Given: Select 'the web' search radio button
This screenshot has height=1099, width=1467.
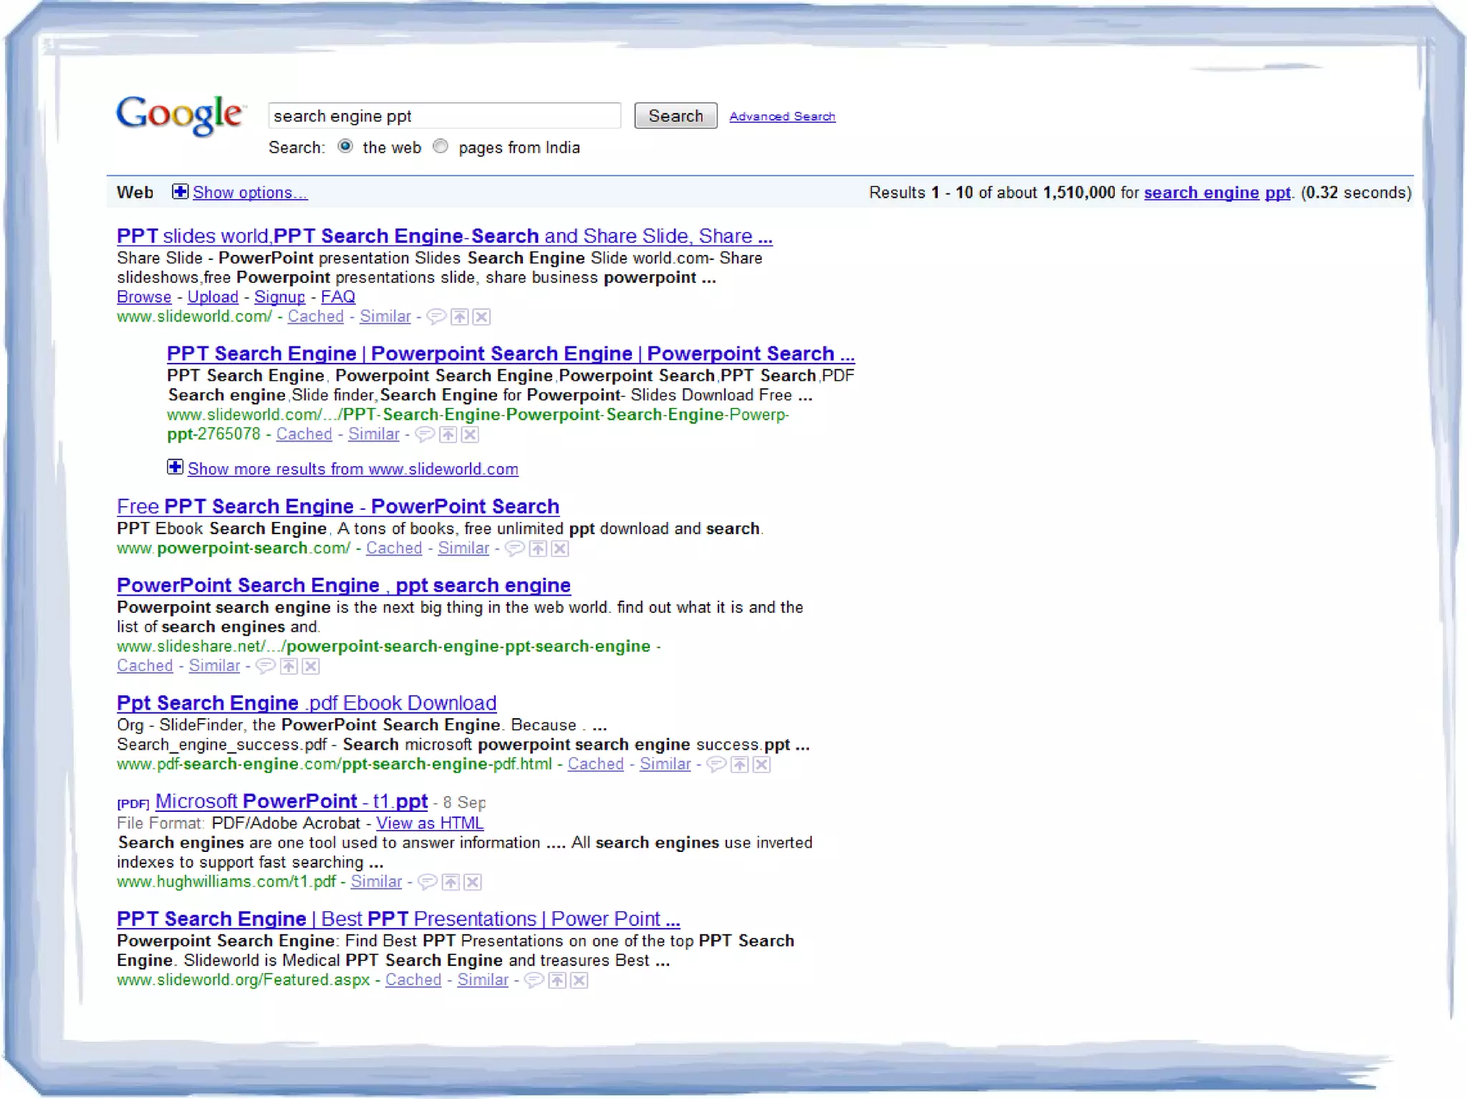Looking at the screenshot, I should click(345, 146).
